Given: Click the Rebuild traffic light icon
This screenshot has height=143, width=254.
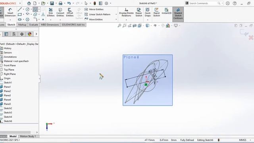Looking at the screenshot, I should click(95, 3).
